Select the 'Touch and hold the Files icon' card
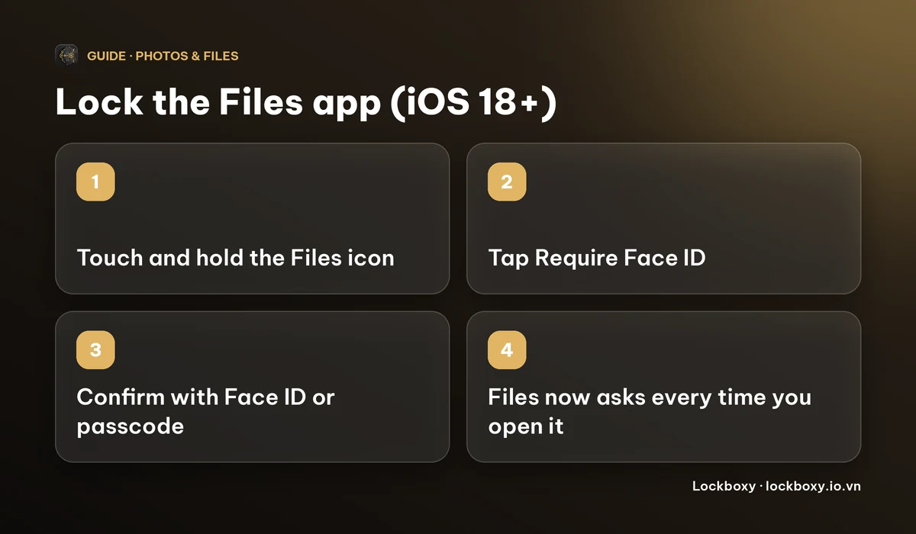The image size is (916, 534). point(252,218)
